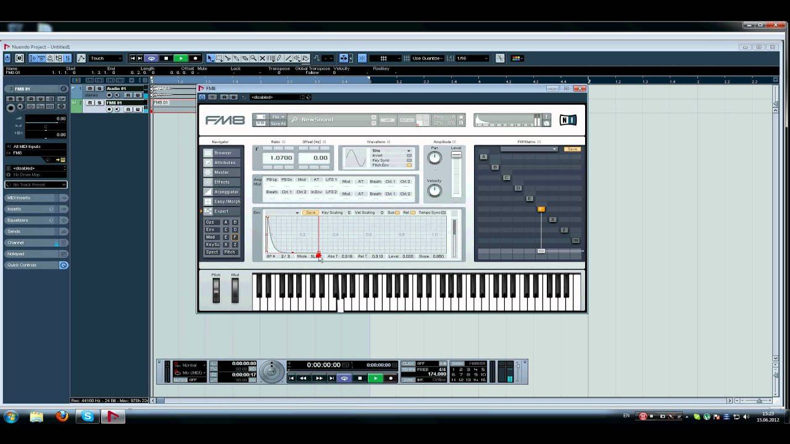Screen dimensions: 790x444
Task: Open the envelope preset dropdown
Action: click(283, 213)
